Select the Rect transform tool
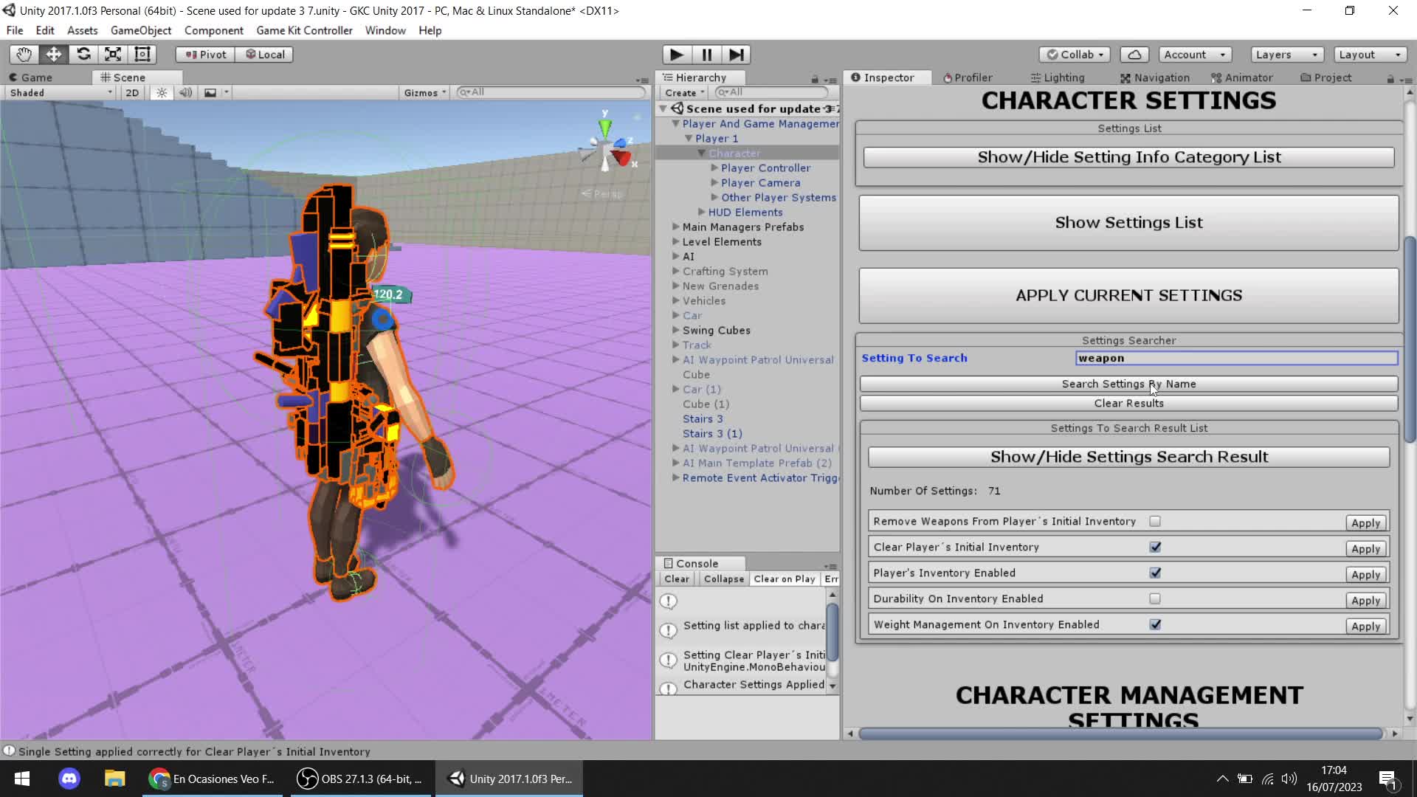 pos(142,55)
